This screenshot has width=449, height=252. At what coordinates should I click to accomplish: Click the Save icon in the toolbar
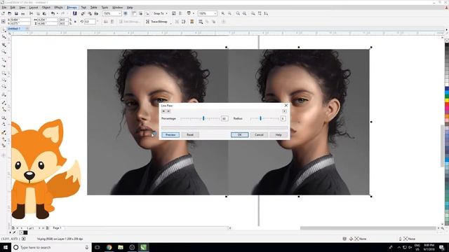16,13
